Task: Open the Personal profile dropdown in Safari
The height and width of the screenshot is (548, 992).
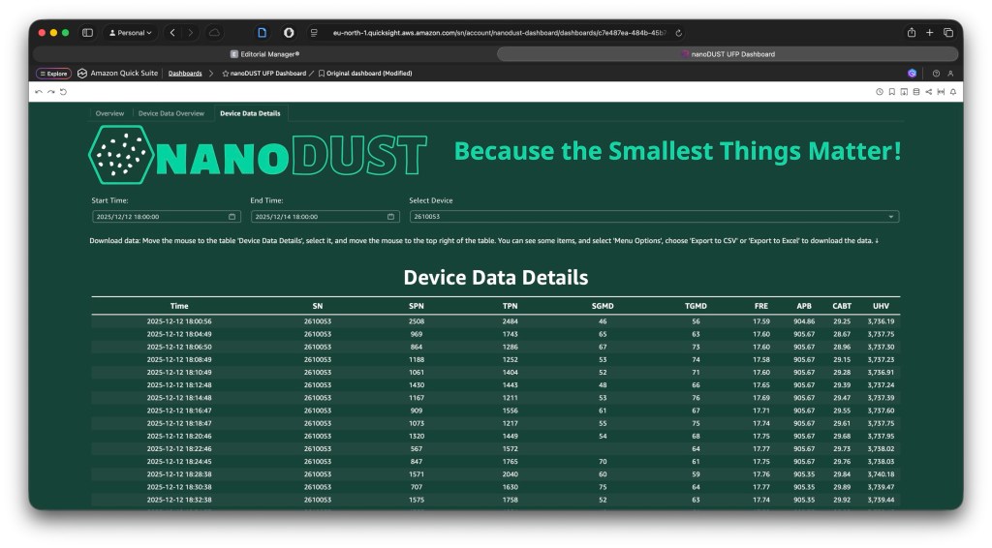Action: [x=131, y=32]
